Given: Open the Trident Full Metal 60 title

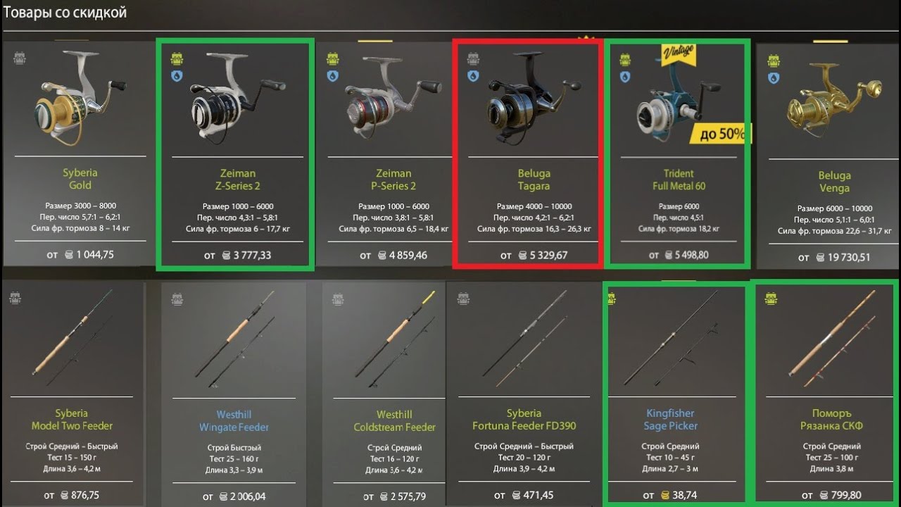Looking at the screenshot, I should coord(679,180).
